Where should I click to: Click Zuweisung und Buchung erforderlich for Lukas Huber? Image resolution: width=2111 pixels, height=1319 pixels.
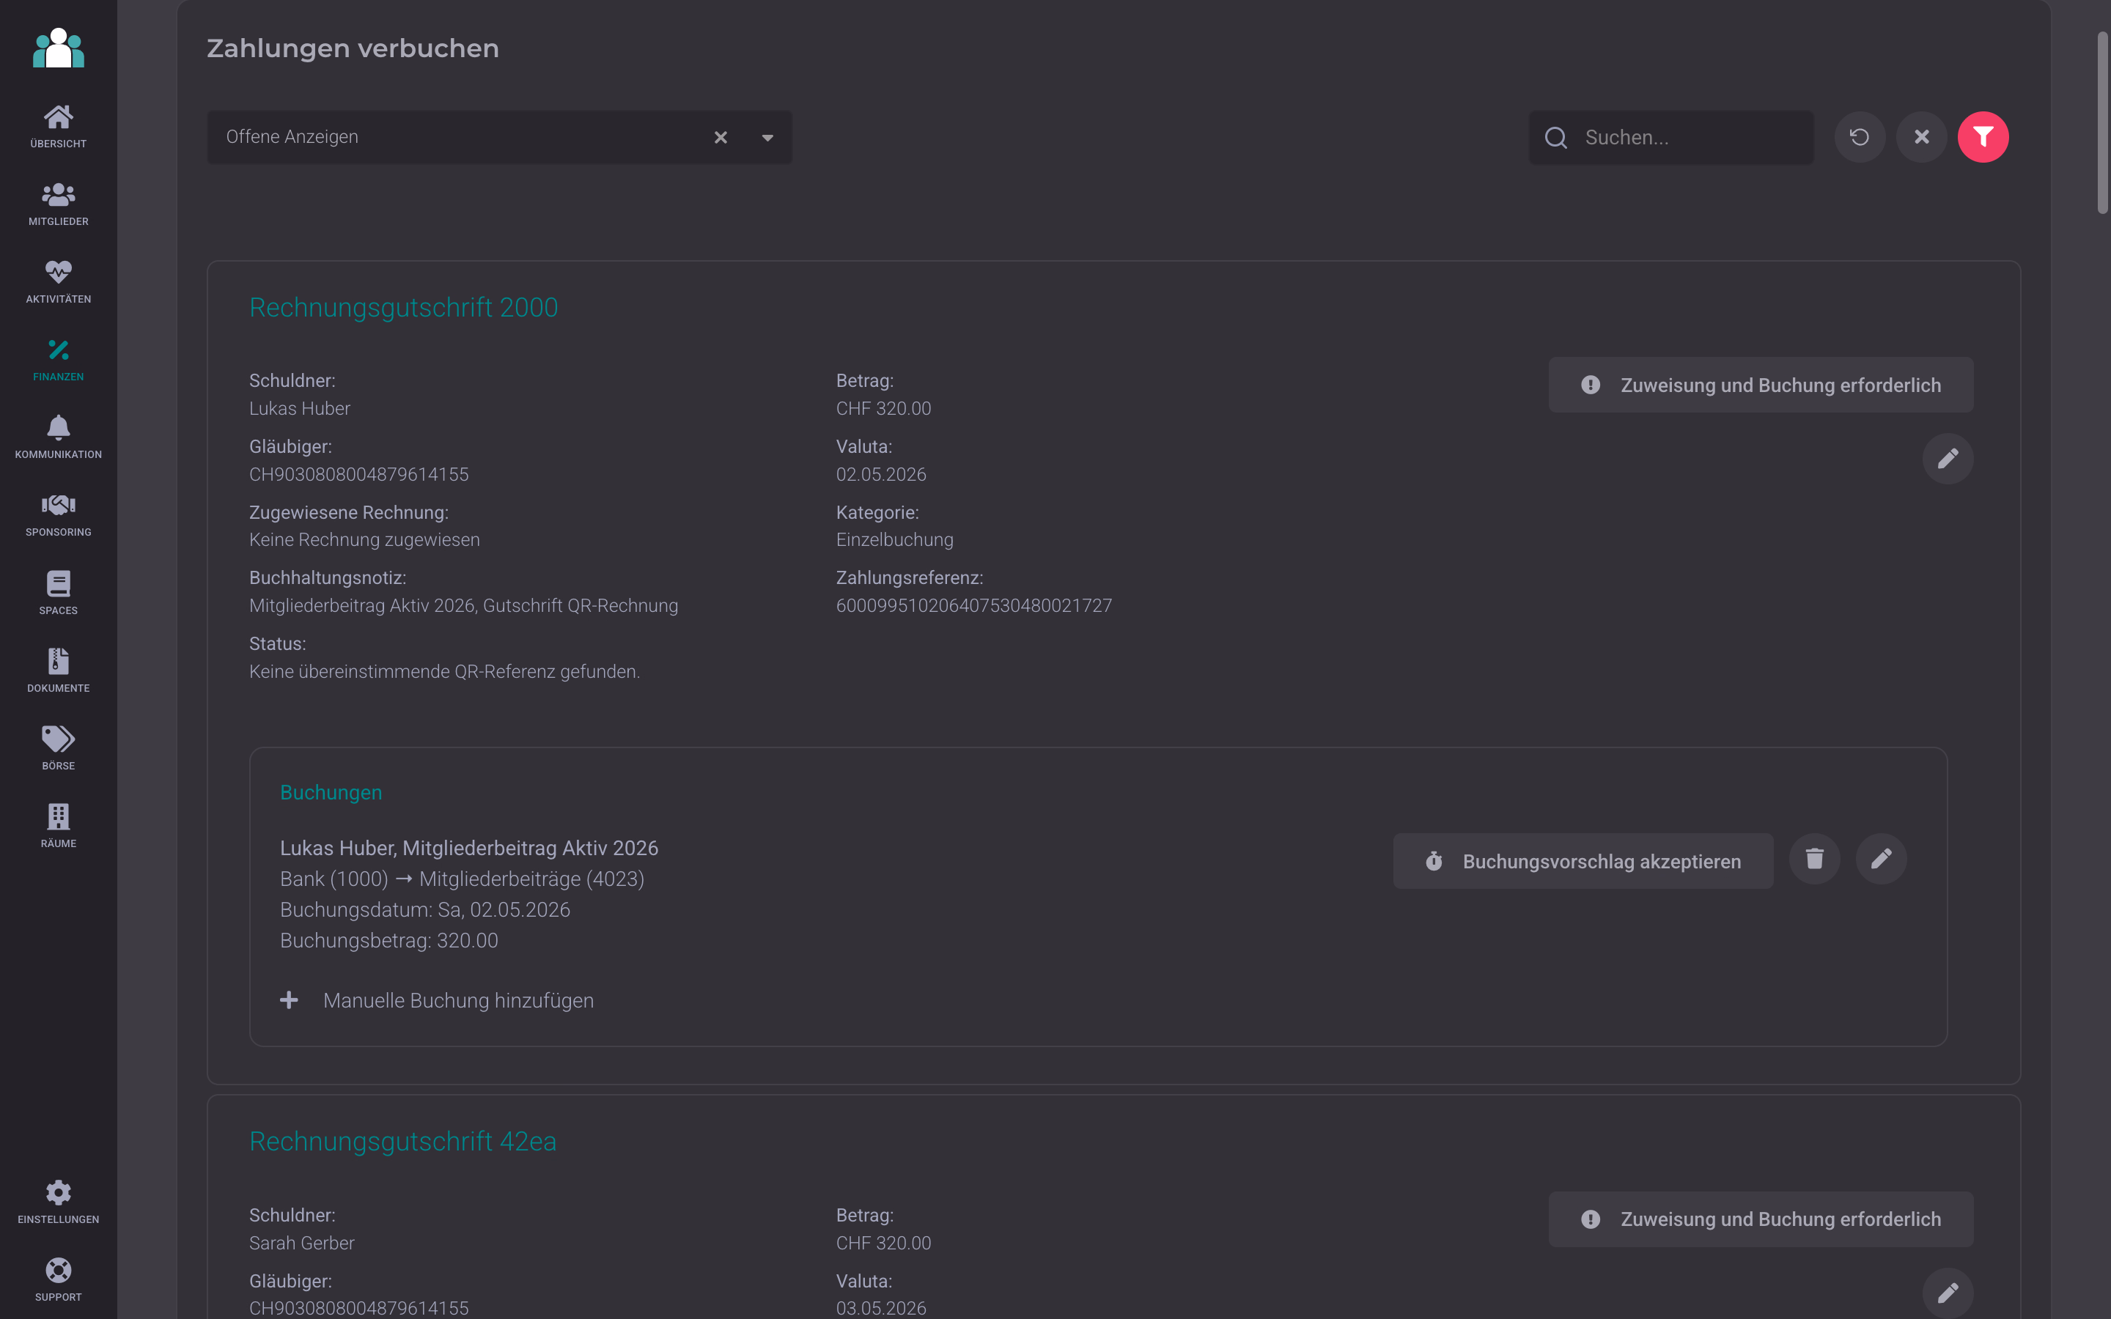(x=1761, y=385)
